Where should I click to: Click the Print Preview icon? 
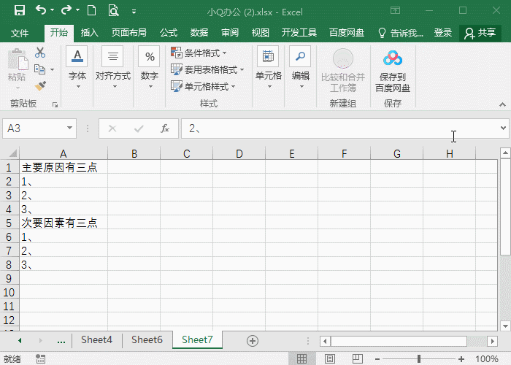coord(113,10)
